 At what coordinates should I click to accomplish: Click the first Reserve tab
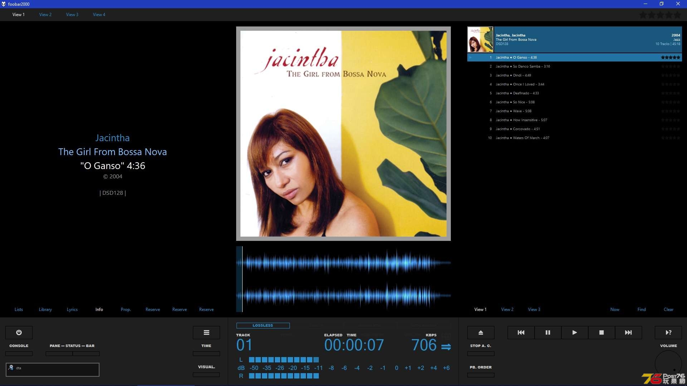153,310
